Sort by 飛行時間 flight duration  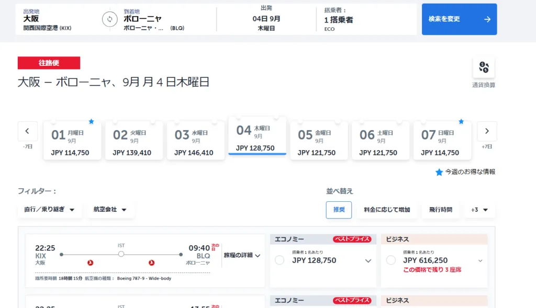(x=441, y=210)
